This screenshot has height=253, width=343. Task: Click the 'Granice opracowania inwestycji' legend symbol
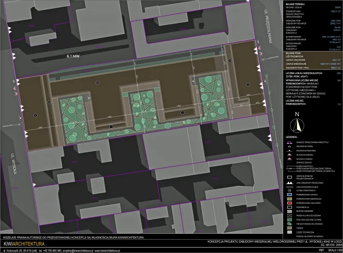coord(290,141)
